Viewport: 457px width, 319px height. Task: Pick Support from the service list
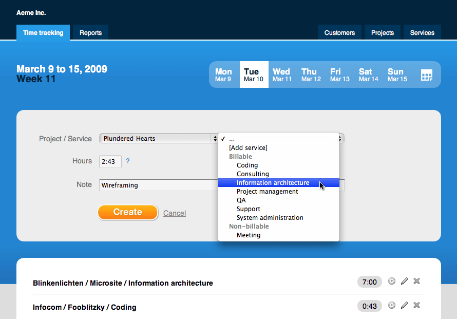[279, 209]
